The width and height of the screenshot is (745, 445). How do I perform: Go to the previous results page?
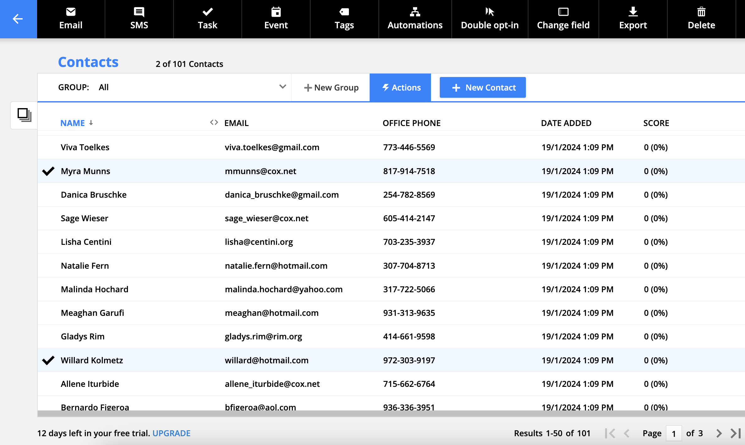(x=626, y=433)
